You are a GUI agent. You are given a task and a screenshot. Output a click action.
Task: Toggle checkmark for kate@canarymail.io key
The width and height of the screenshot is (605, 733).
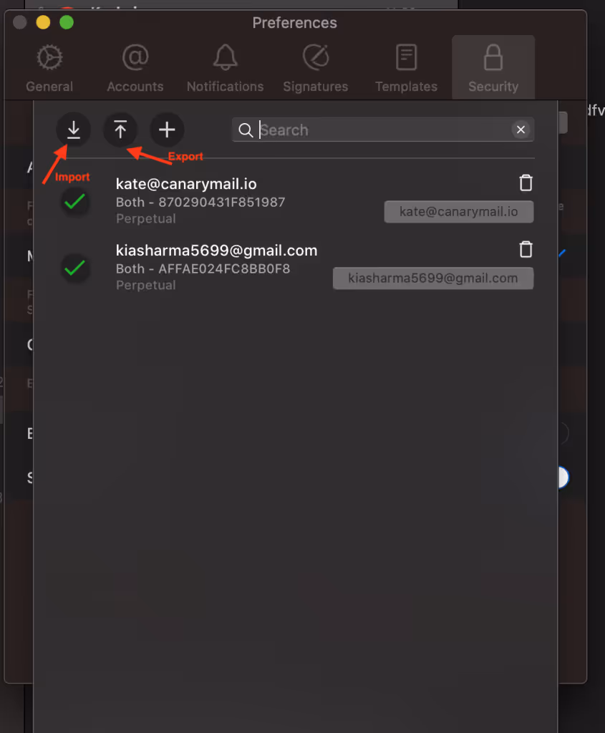(74, 201)
